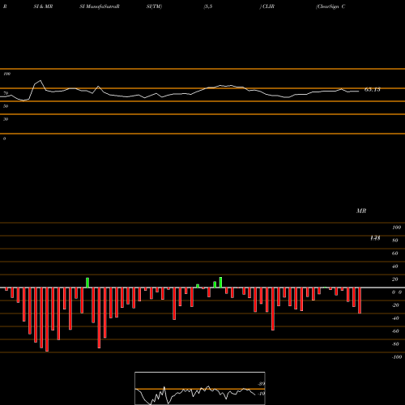Click the last red histogram bar at far right
The width and height of the screenshot is (405, 405).
[360, 301]
